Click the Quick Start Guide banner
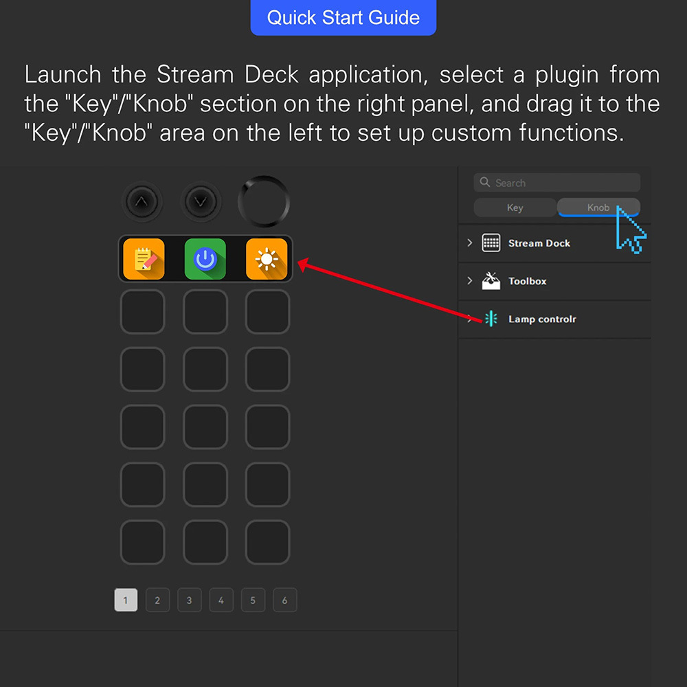Screen dimensions: 687x687 point(343,18)
